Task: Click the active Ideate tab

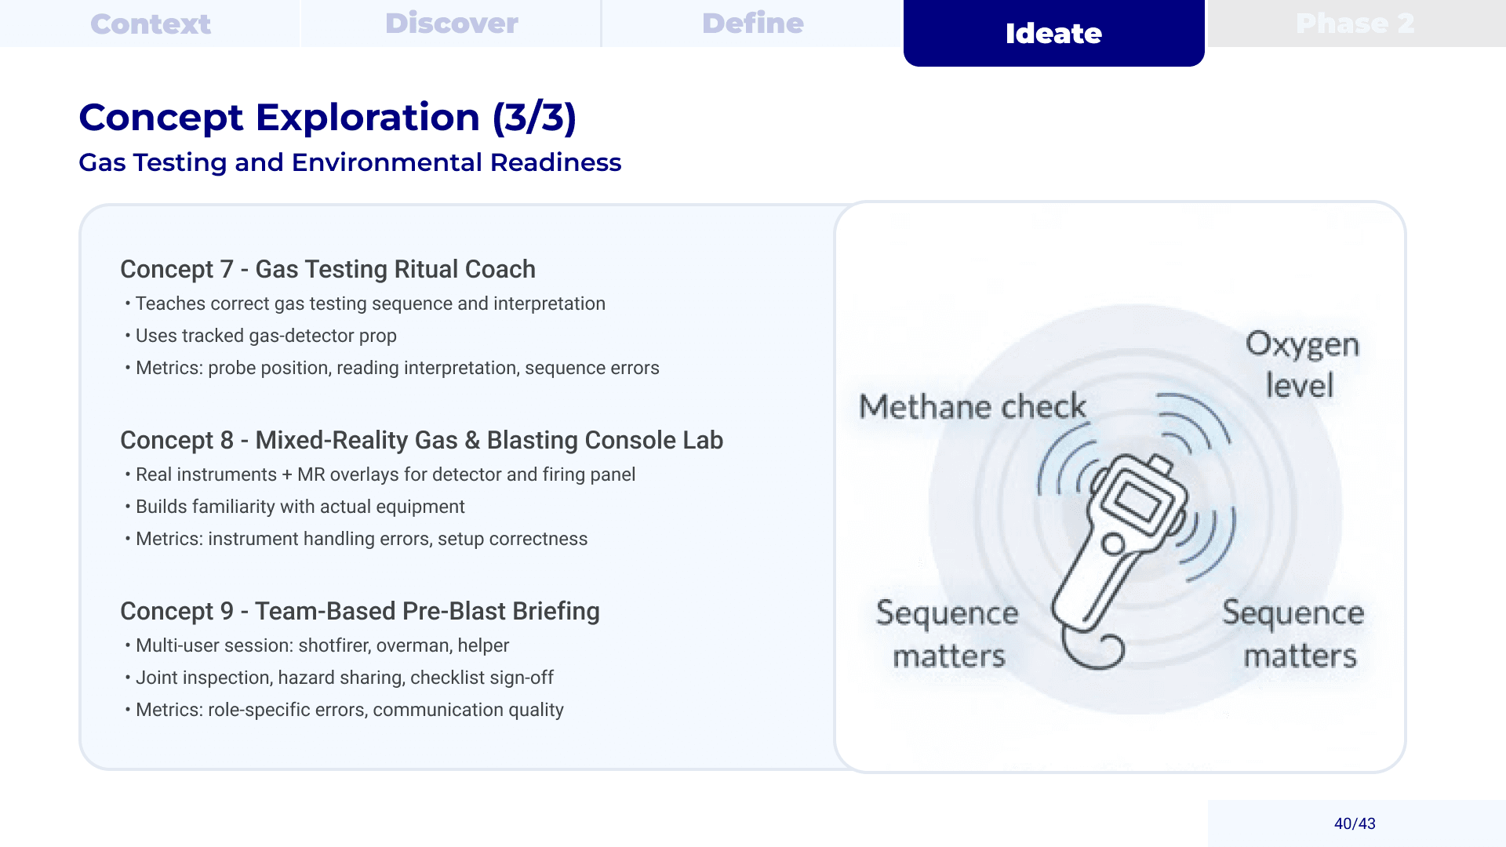Action: coord(1053,33)
